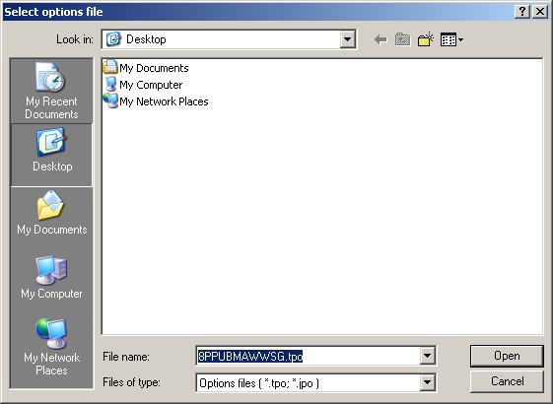Screen dimensions: 553x404
Task: Select Desktop in the places bar
Action: pyautogui.click(x=51, y=155)
